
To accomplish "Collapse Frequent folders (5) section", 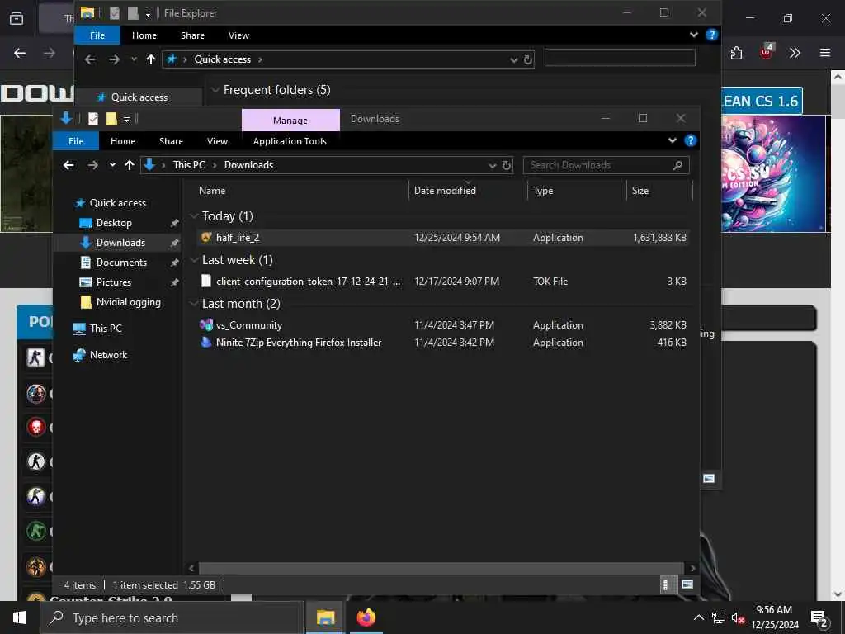I will coord(215,89).
